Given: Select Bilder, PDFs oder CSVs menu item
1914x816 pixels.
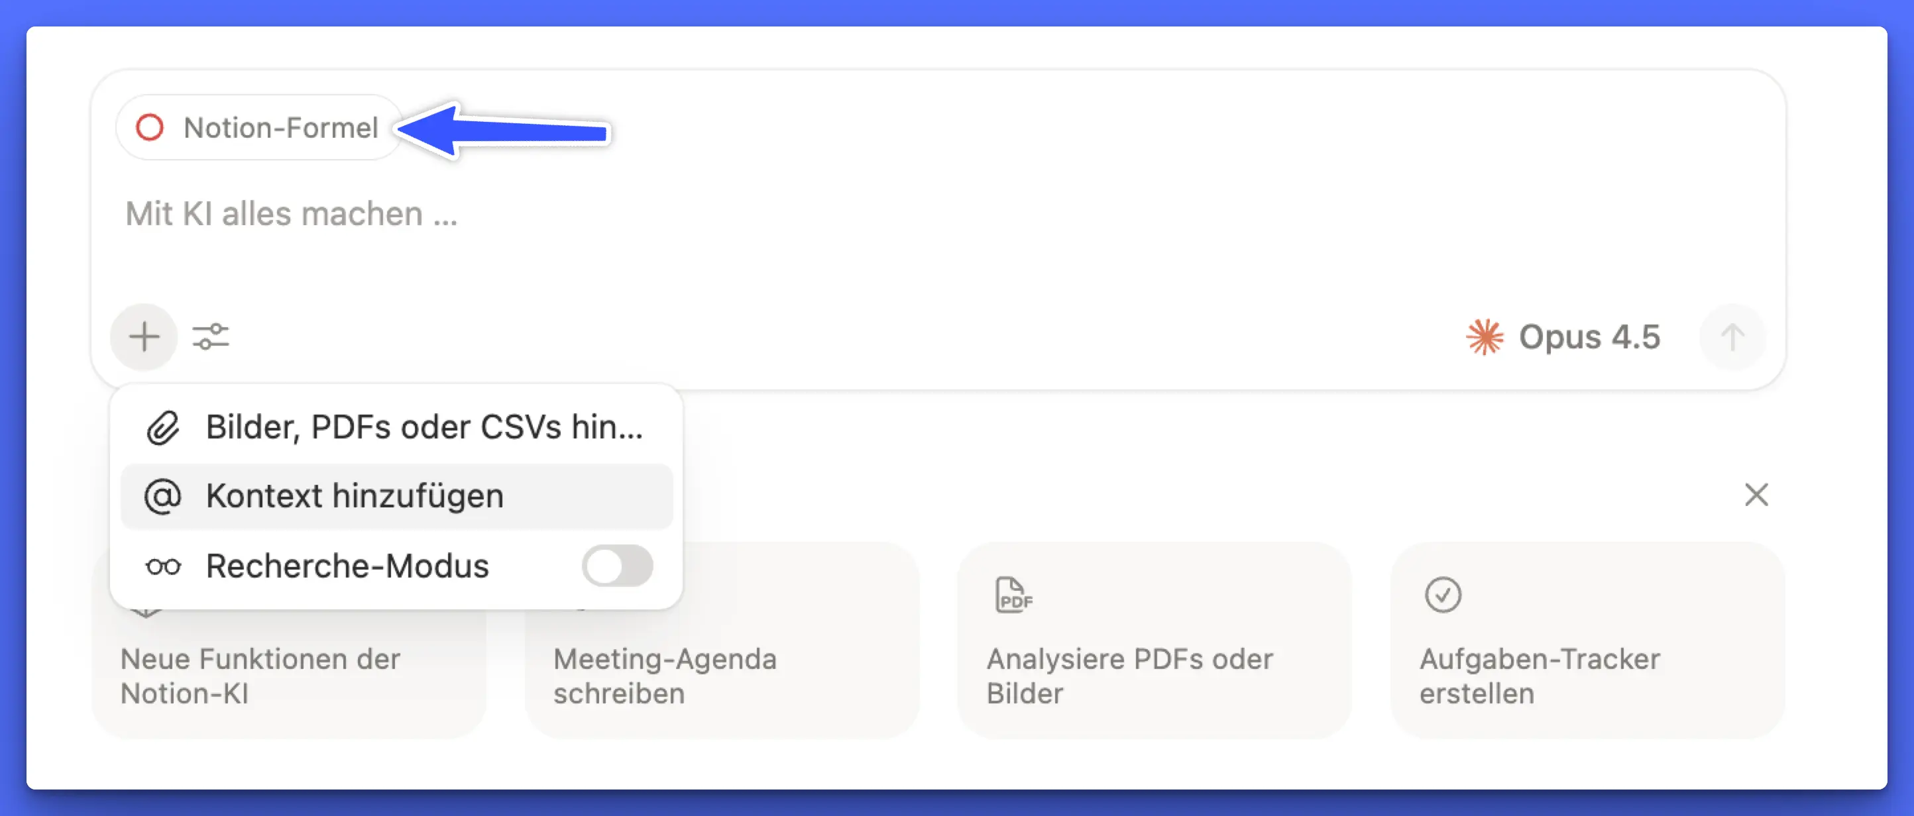Looking at the screenshot, I should click(423, 428).
